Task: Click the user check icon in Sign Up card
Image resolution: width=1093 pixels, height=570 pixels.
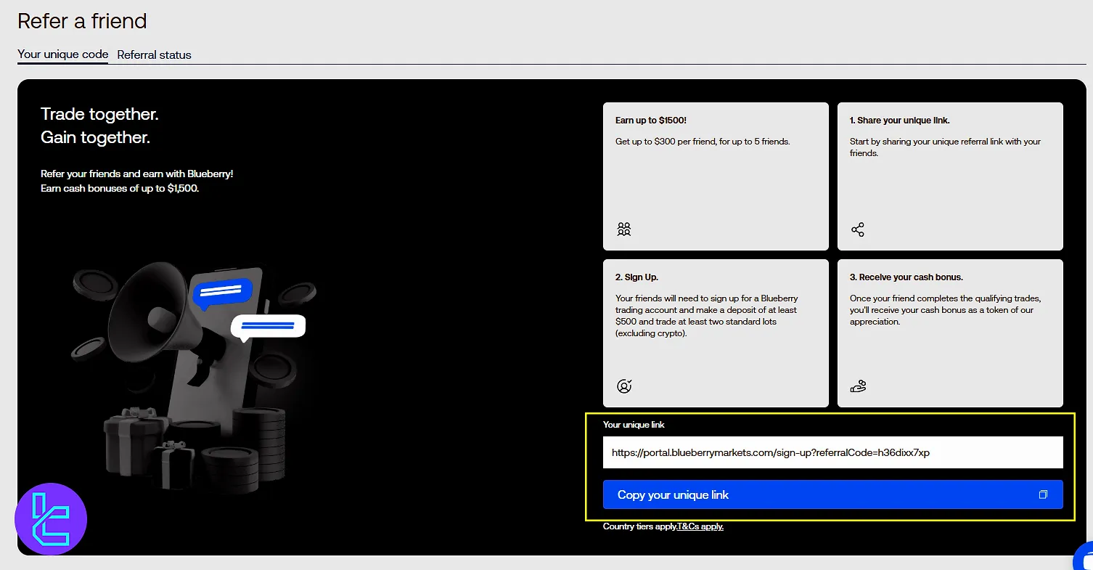Action: pyautogui.click(x=624, y=386)
